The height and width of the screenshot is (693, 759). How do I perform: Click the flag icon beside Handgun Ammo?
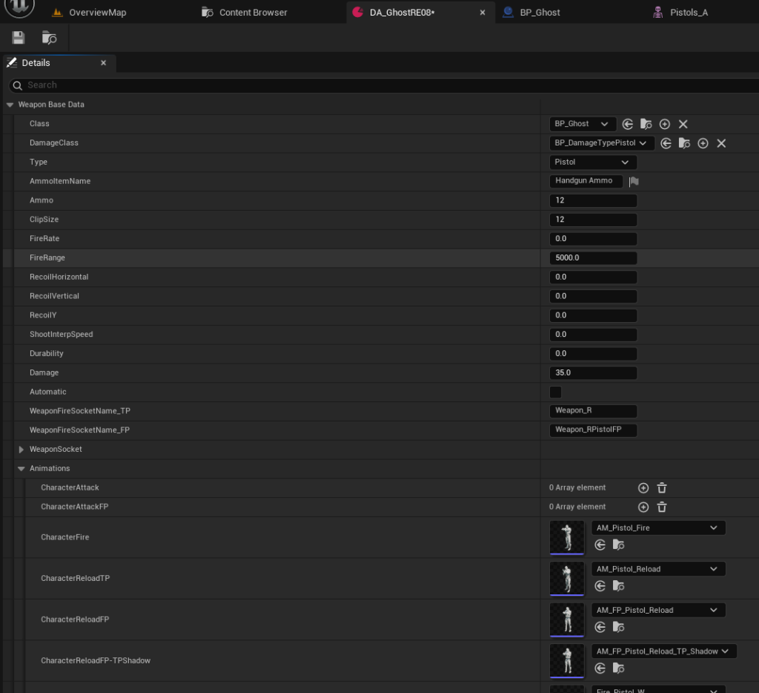pos(634,181)
